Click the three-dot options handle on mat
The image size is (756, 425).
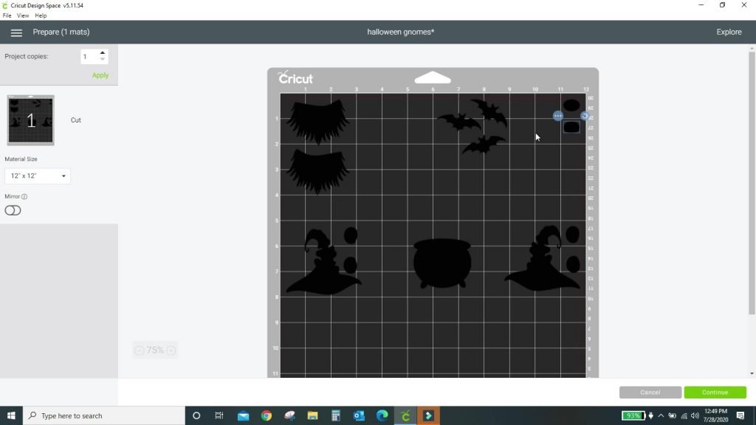pos(558,116)
